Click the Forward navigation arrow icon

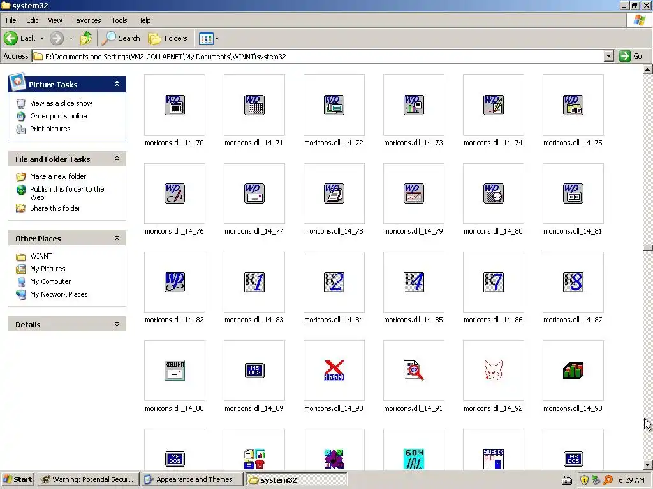click(x=57, y=38)
